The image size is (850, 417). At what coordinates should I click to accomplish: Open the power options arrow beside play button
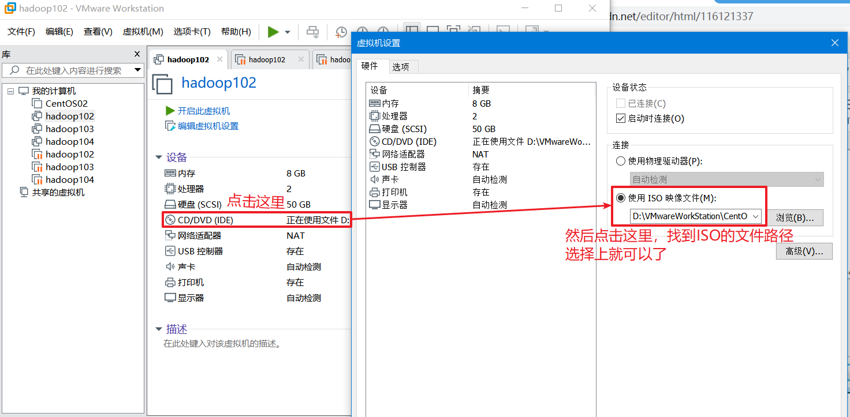click(x=288, y=32)
